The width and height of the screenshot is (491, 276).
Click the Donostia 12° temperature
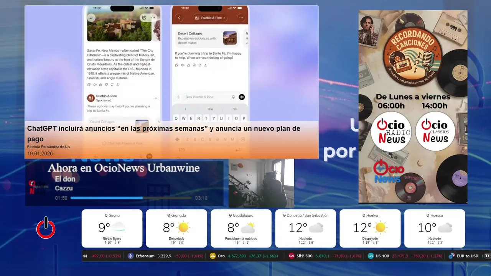[x=298, y=228]
